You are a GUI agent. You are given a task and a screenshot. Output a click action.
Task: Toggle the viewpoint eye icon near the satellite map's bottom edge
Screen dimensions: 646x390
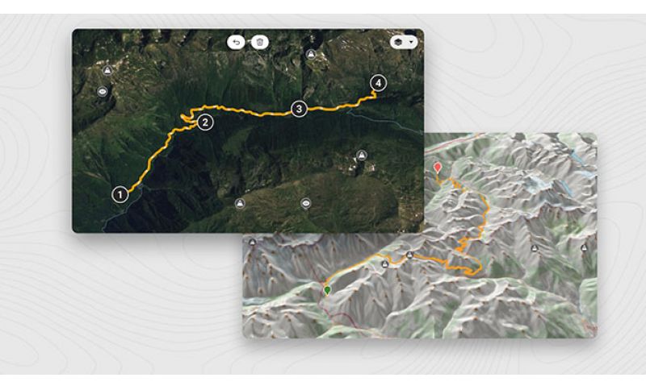[306, 203]
